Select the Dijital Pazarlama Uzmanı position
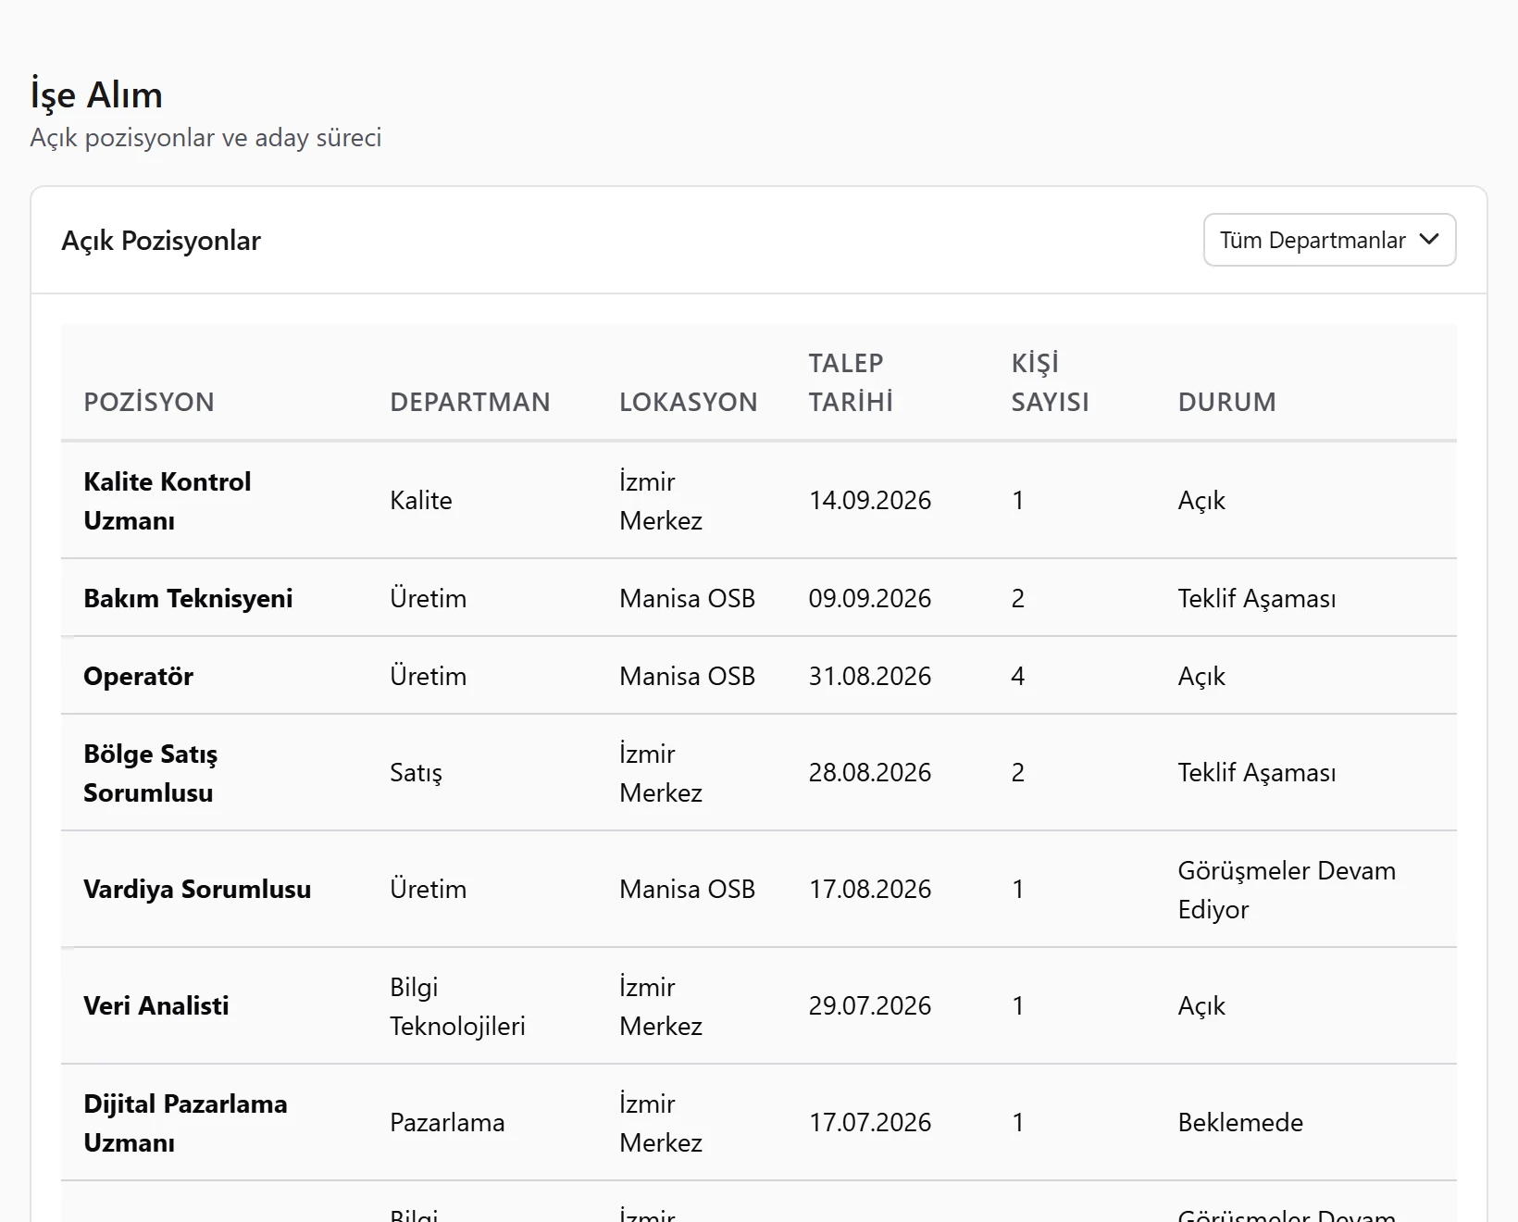 pyautogui.click(x=185, y=1123)
